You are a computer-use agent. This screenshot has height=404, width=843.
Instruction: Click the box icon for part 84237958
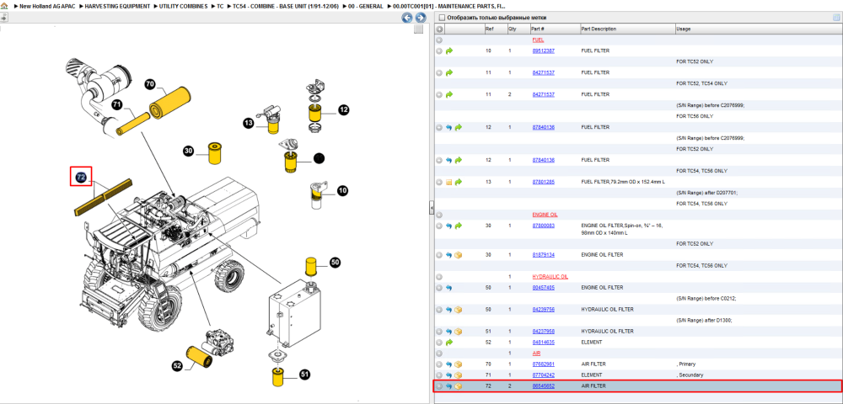point(459,331)
